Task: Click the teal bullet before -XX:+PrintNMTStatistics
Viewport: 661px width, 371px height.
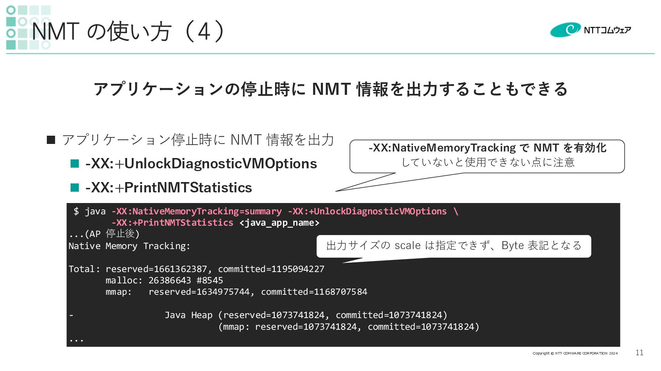Action: point(75,188)
